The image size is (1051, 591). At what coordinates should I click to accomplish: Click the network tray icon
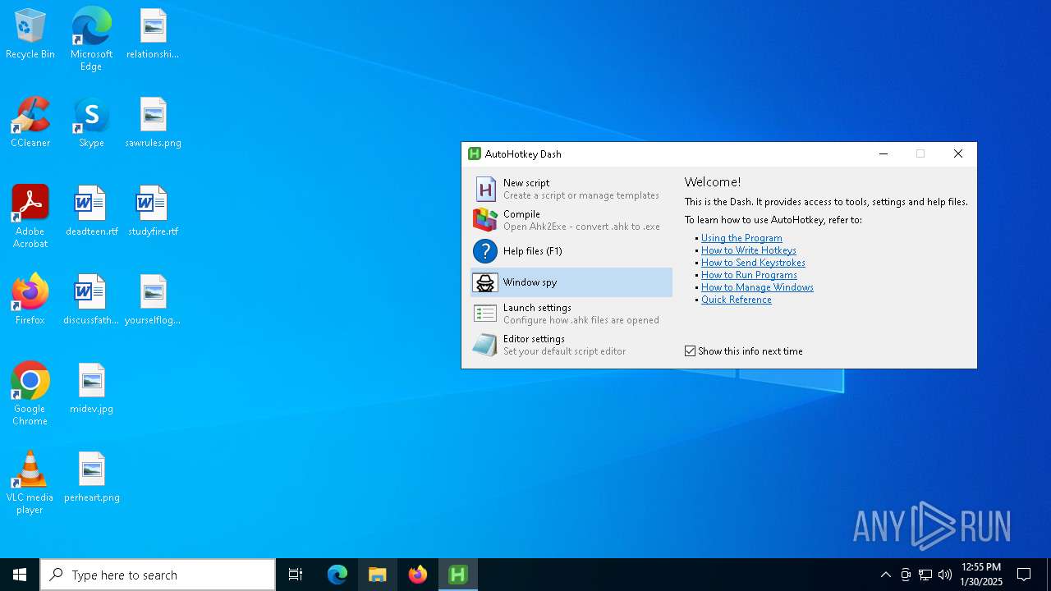pyautogui.click(x=925, y=575)
